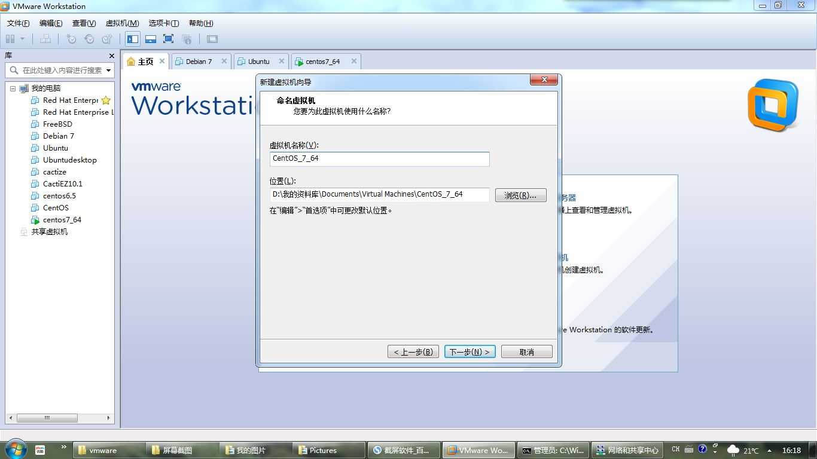
Task: Select Ubuntudesktop in the library
Action: [69, 160]
